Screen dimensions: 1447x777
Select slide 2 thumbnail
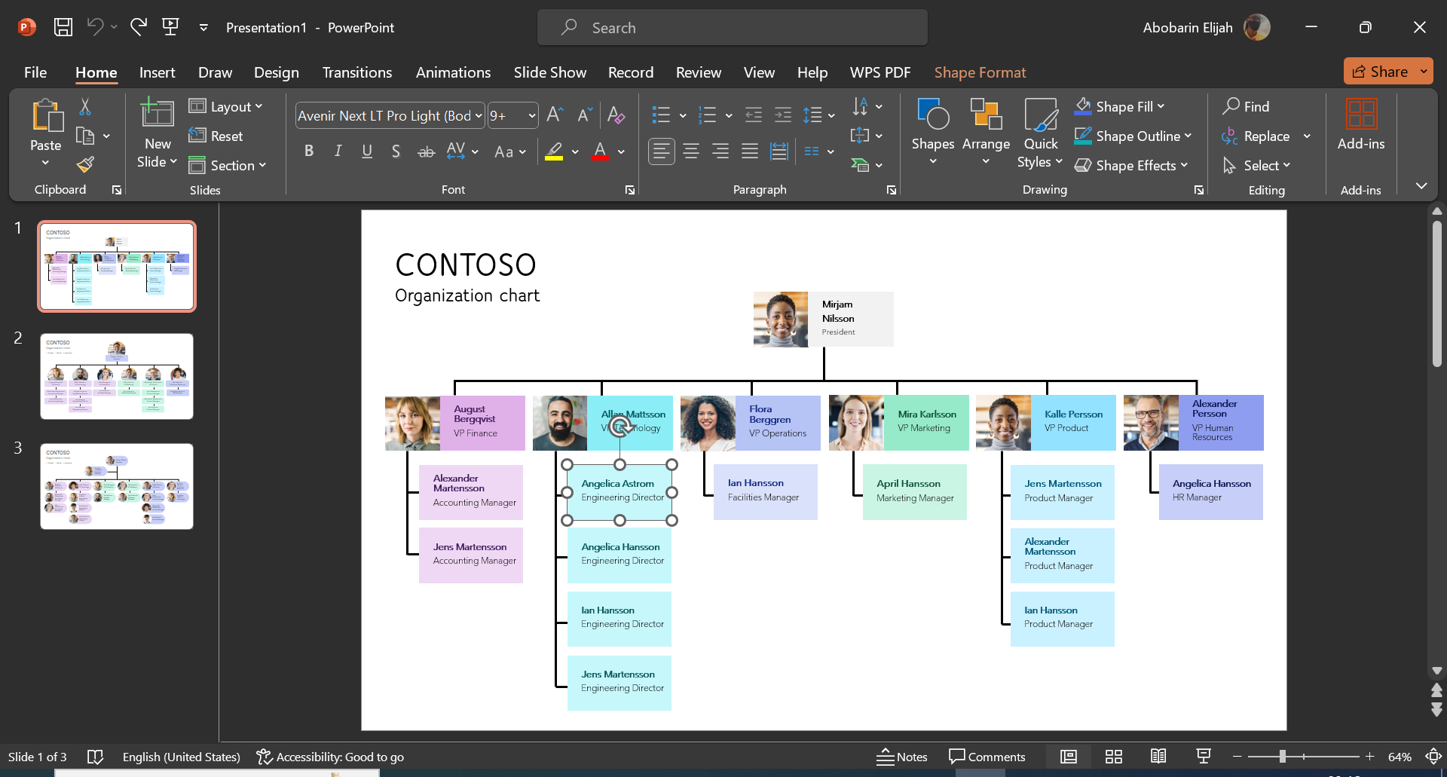(x=117, y=376)
